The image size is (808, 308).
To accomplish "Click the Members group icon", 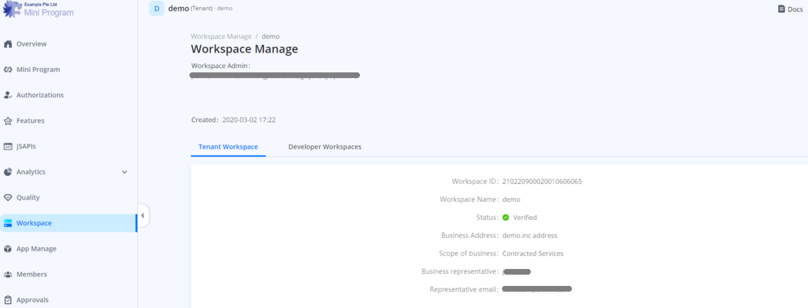I will (8, 275).
